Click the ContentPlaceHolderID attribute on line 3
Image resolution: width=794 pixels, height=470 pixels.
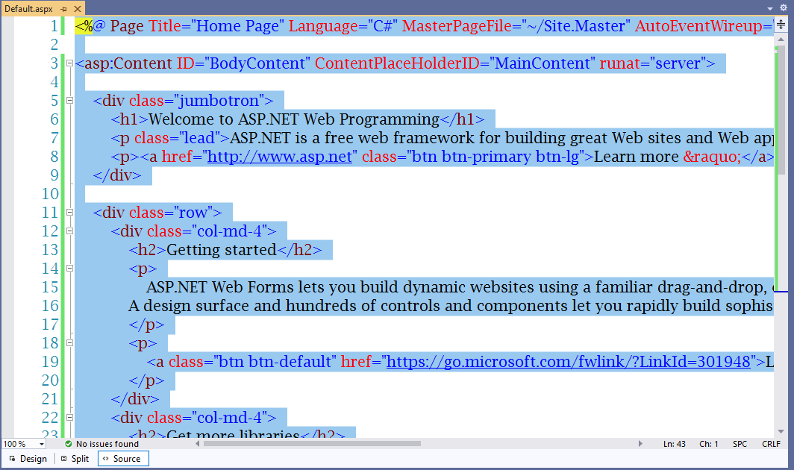[x=397, y=63]
